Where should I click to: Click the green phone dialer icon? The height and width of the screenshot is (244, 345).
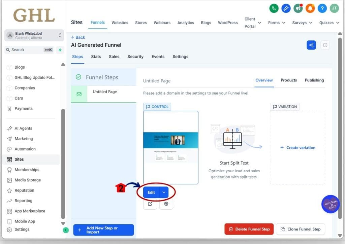coord(274,8)
